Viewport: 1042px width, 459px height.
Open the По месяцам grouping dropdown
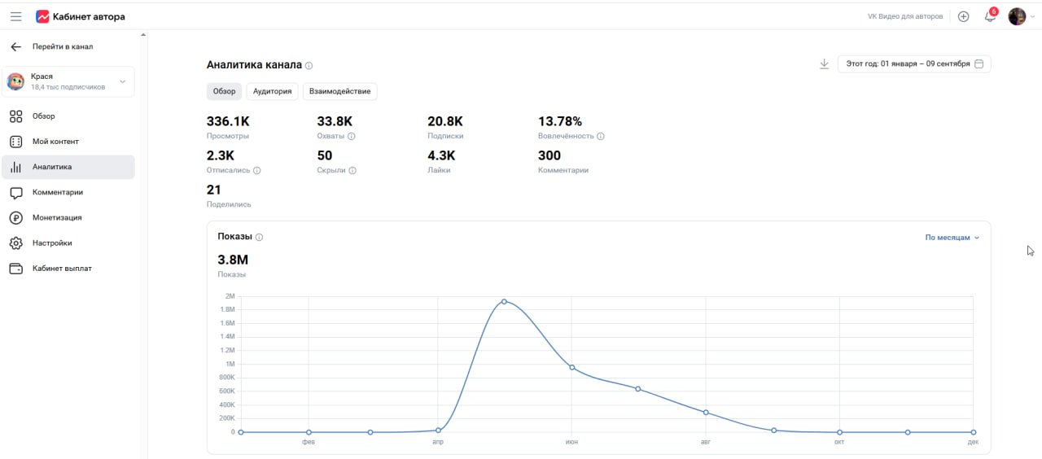(952, 238)
